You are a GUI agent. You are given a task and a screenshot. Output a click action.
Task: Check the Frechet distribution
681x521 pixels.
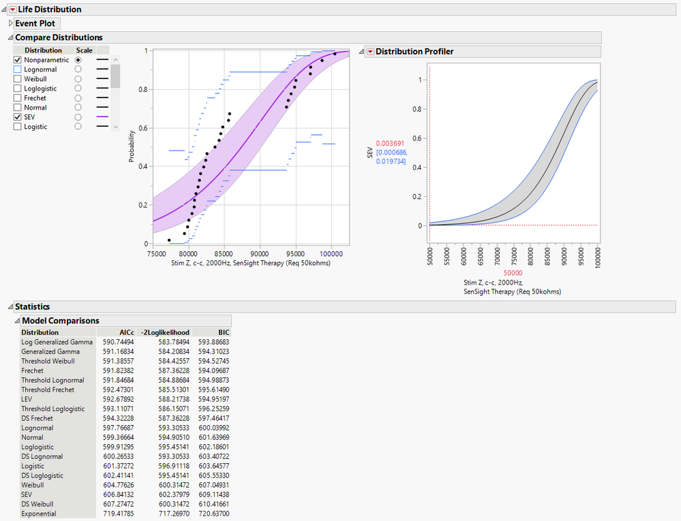[17, 97]
